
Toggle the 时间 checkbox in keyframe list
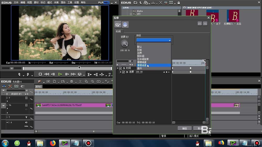click(x=120, y=68)
